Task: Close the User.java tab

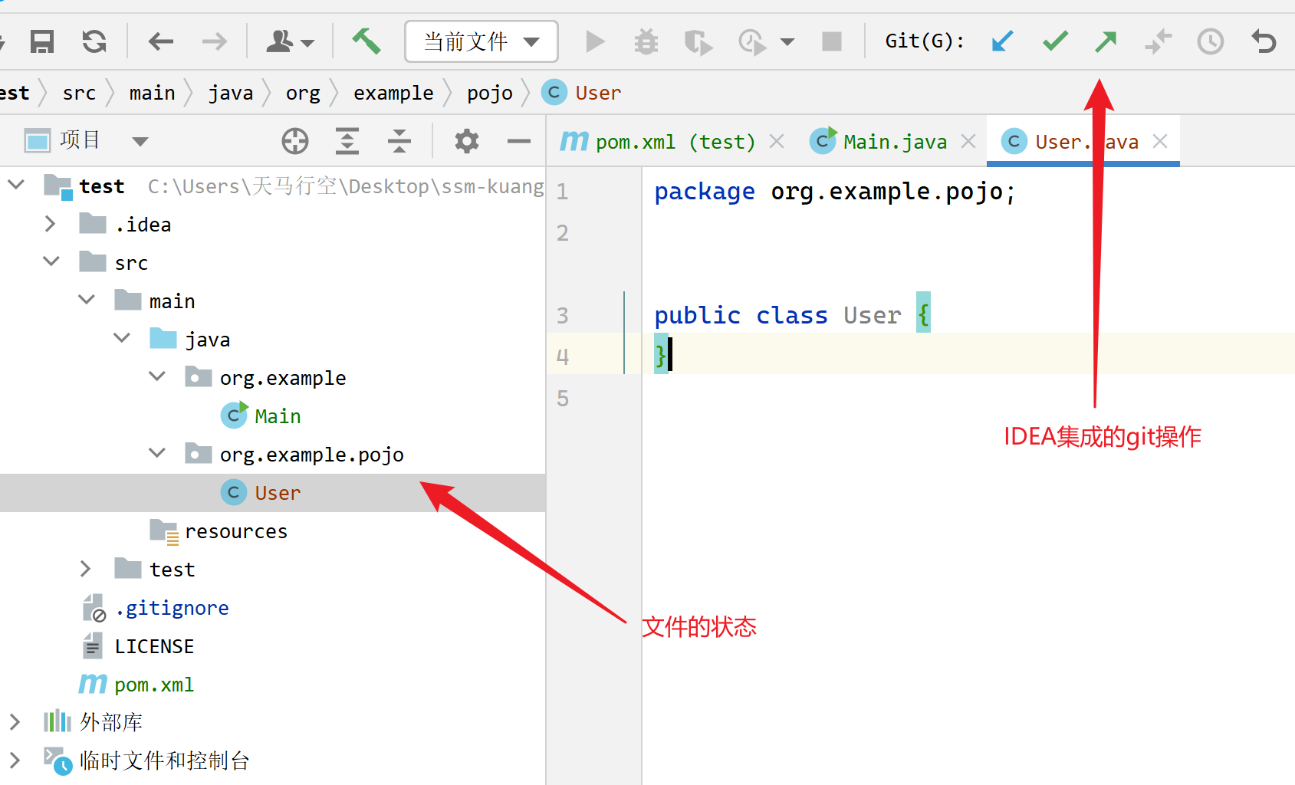Action: pos(1160,141)
